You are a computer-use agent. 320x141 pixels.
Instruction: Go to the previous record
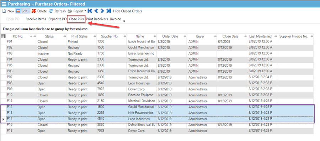[x=96, y=11]
